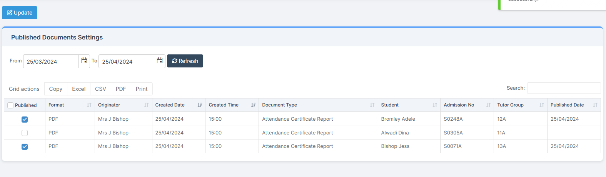Sort by Tutor Group sort icon
The height and width of the screenshot is (177, 606).
pyautogui.click(x=542, y=105)
